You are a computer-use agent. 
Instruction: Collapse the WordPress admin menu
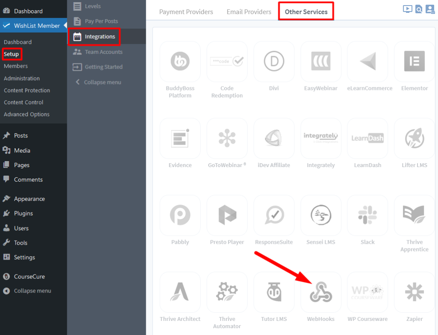pyautogui.click(x=32, y=291)
